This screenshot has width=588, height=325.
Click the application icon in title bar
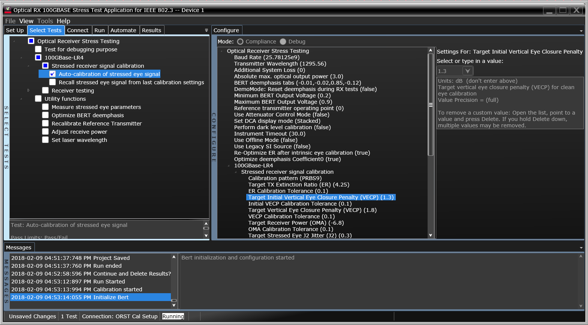(8, 10)
